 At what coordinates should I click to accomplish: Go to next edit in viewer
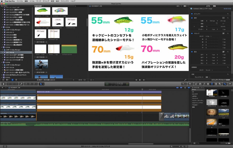point(144,80)
